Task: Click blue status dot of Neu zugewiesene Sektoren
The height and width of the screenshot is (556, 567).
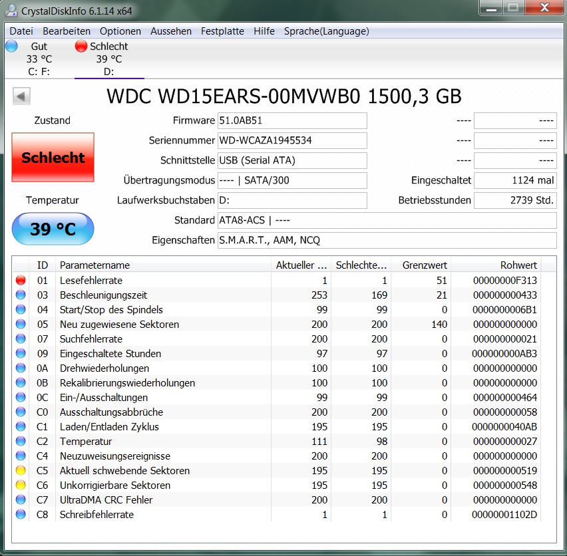Action: point(21,325)
